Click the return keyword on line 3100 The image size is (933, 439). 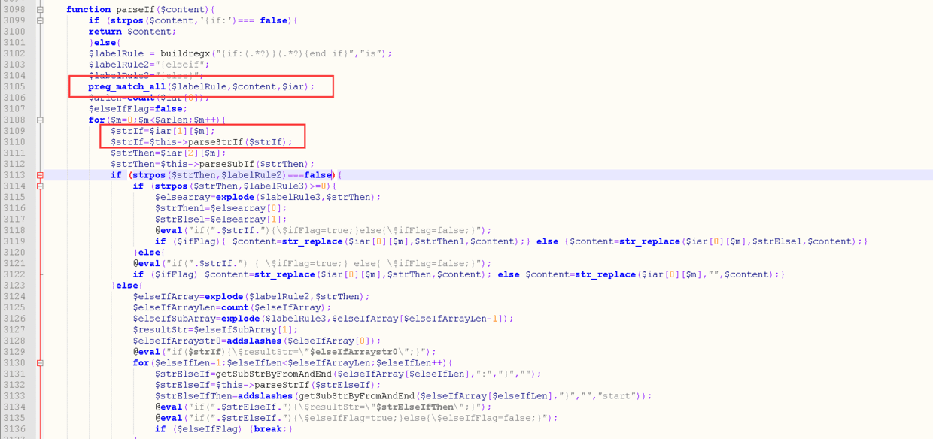[x=105, y=32]
